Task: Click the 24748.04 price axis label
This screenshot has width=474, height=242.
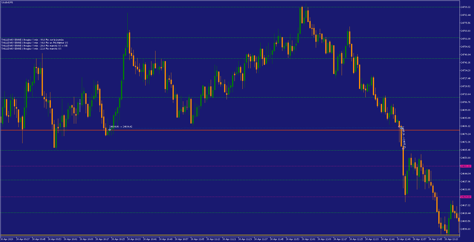Action: [466, 55]
